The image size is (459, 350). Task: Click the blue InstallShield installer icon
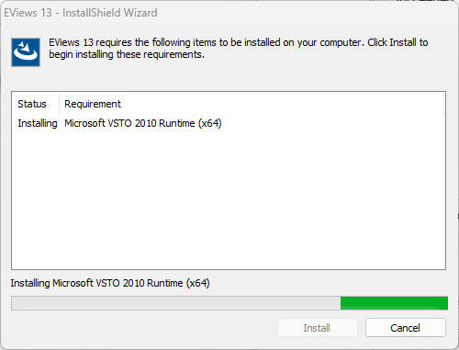[26, 52]
